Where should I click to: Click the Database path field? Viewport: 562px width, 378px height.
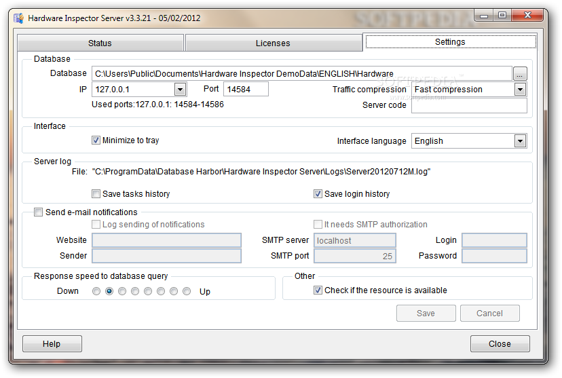click(302, 74)
